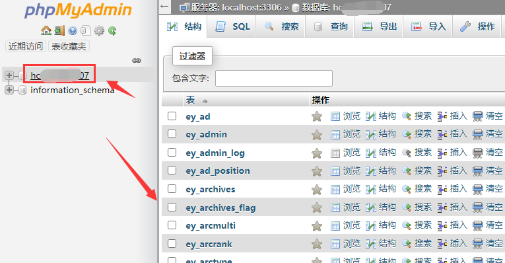Image resolution: width=505 pixels, height=263 pixels.
Task: Click the log out door icon
Action: (x=59, y=30)
